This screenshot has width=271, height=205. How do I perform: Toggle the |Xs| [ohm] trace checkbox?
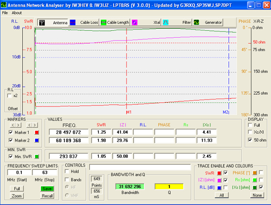261,187
